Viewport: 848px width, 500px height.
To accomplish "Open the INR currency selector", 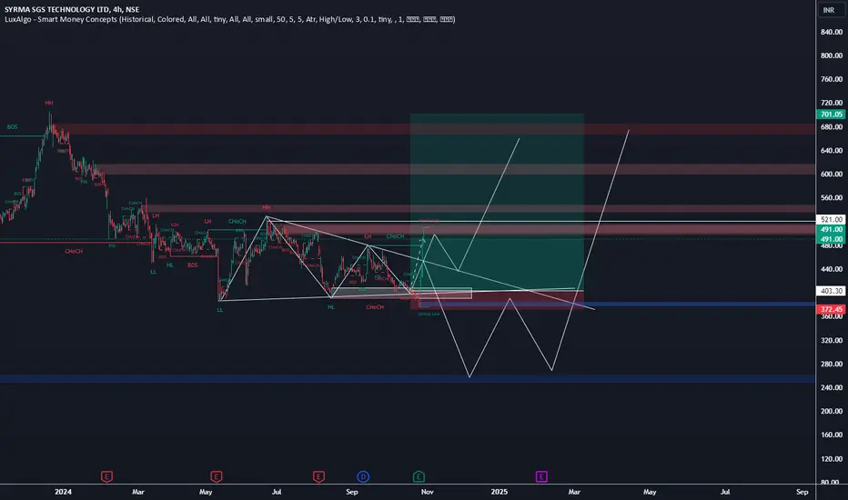I will tap(829, 10).
